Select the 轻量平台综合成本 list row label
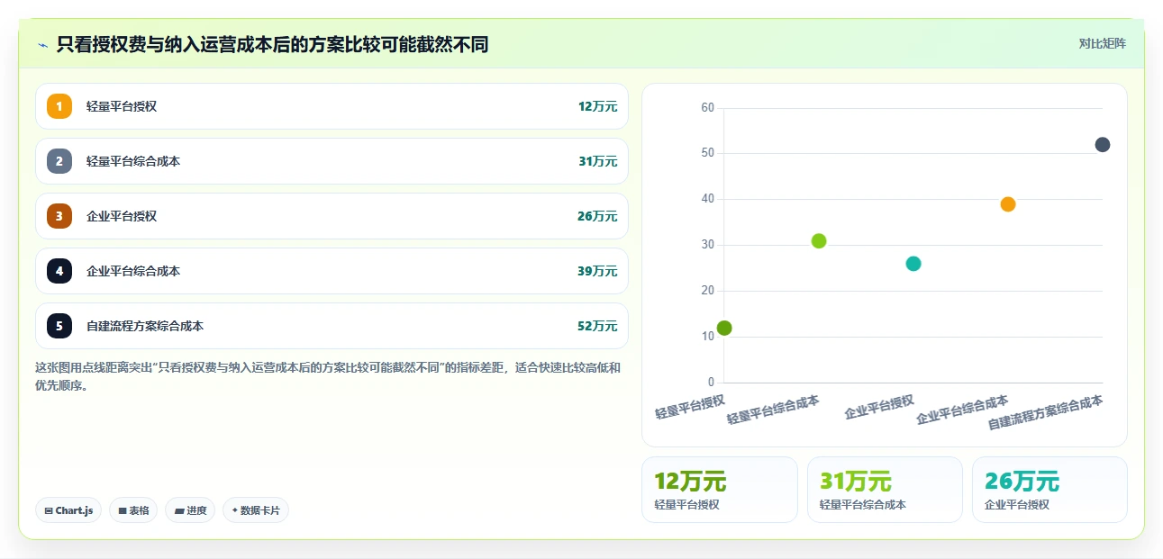The image size is (1163, 559). (133, 161)
